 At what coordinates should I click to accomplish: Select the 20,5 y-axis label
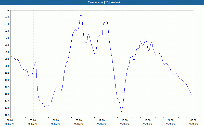7,59
